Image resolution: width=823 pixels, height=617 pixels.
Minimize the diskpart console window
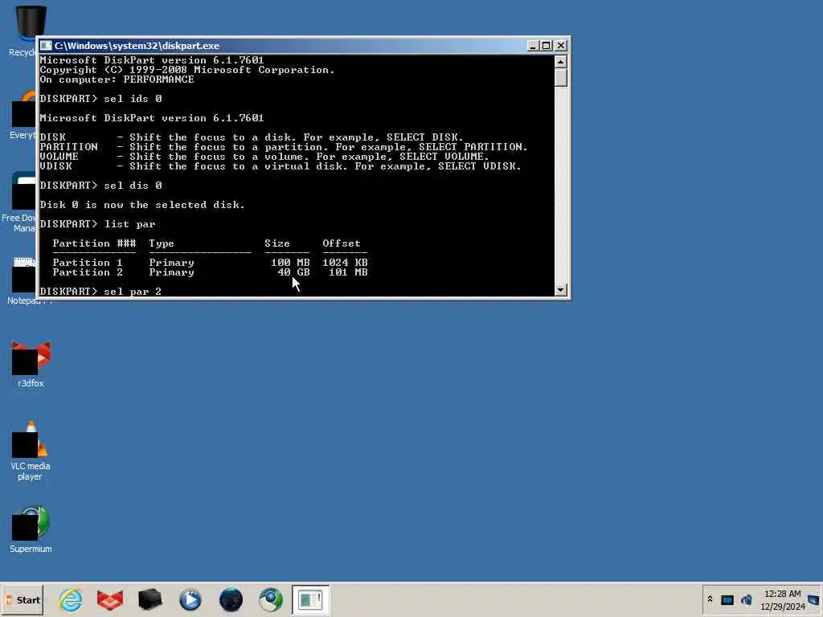pos(532,46)
